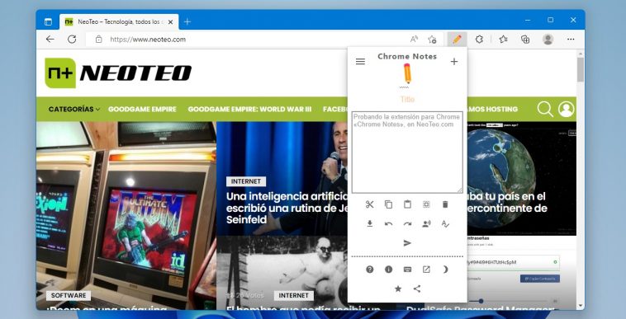Share the Chrome Notes extension
The image size is (626, 319).
click(x=417, y=289)
